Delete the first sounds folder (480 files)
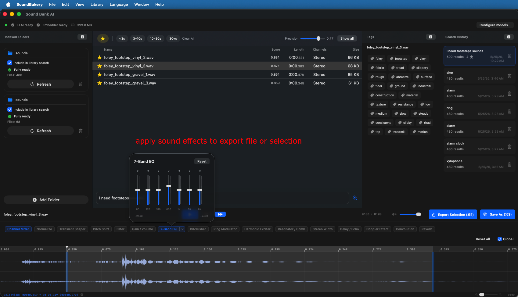 pyautogui.click(x=81, y=84)
